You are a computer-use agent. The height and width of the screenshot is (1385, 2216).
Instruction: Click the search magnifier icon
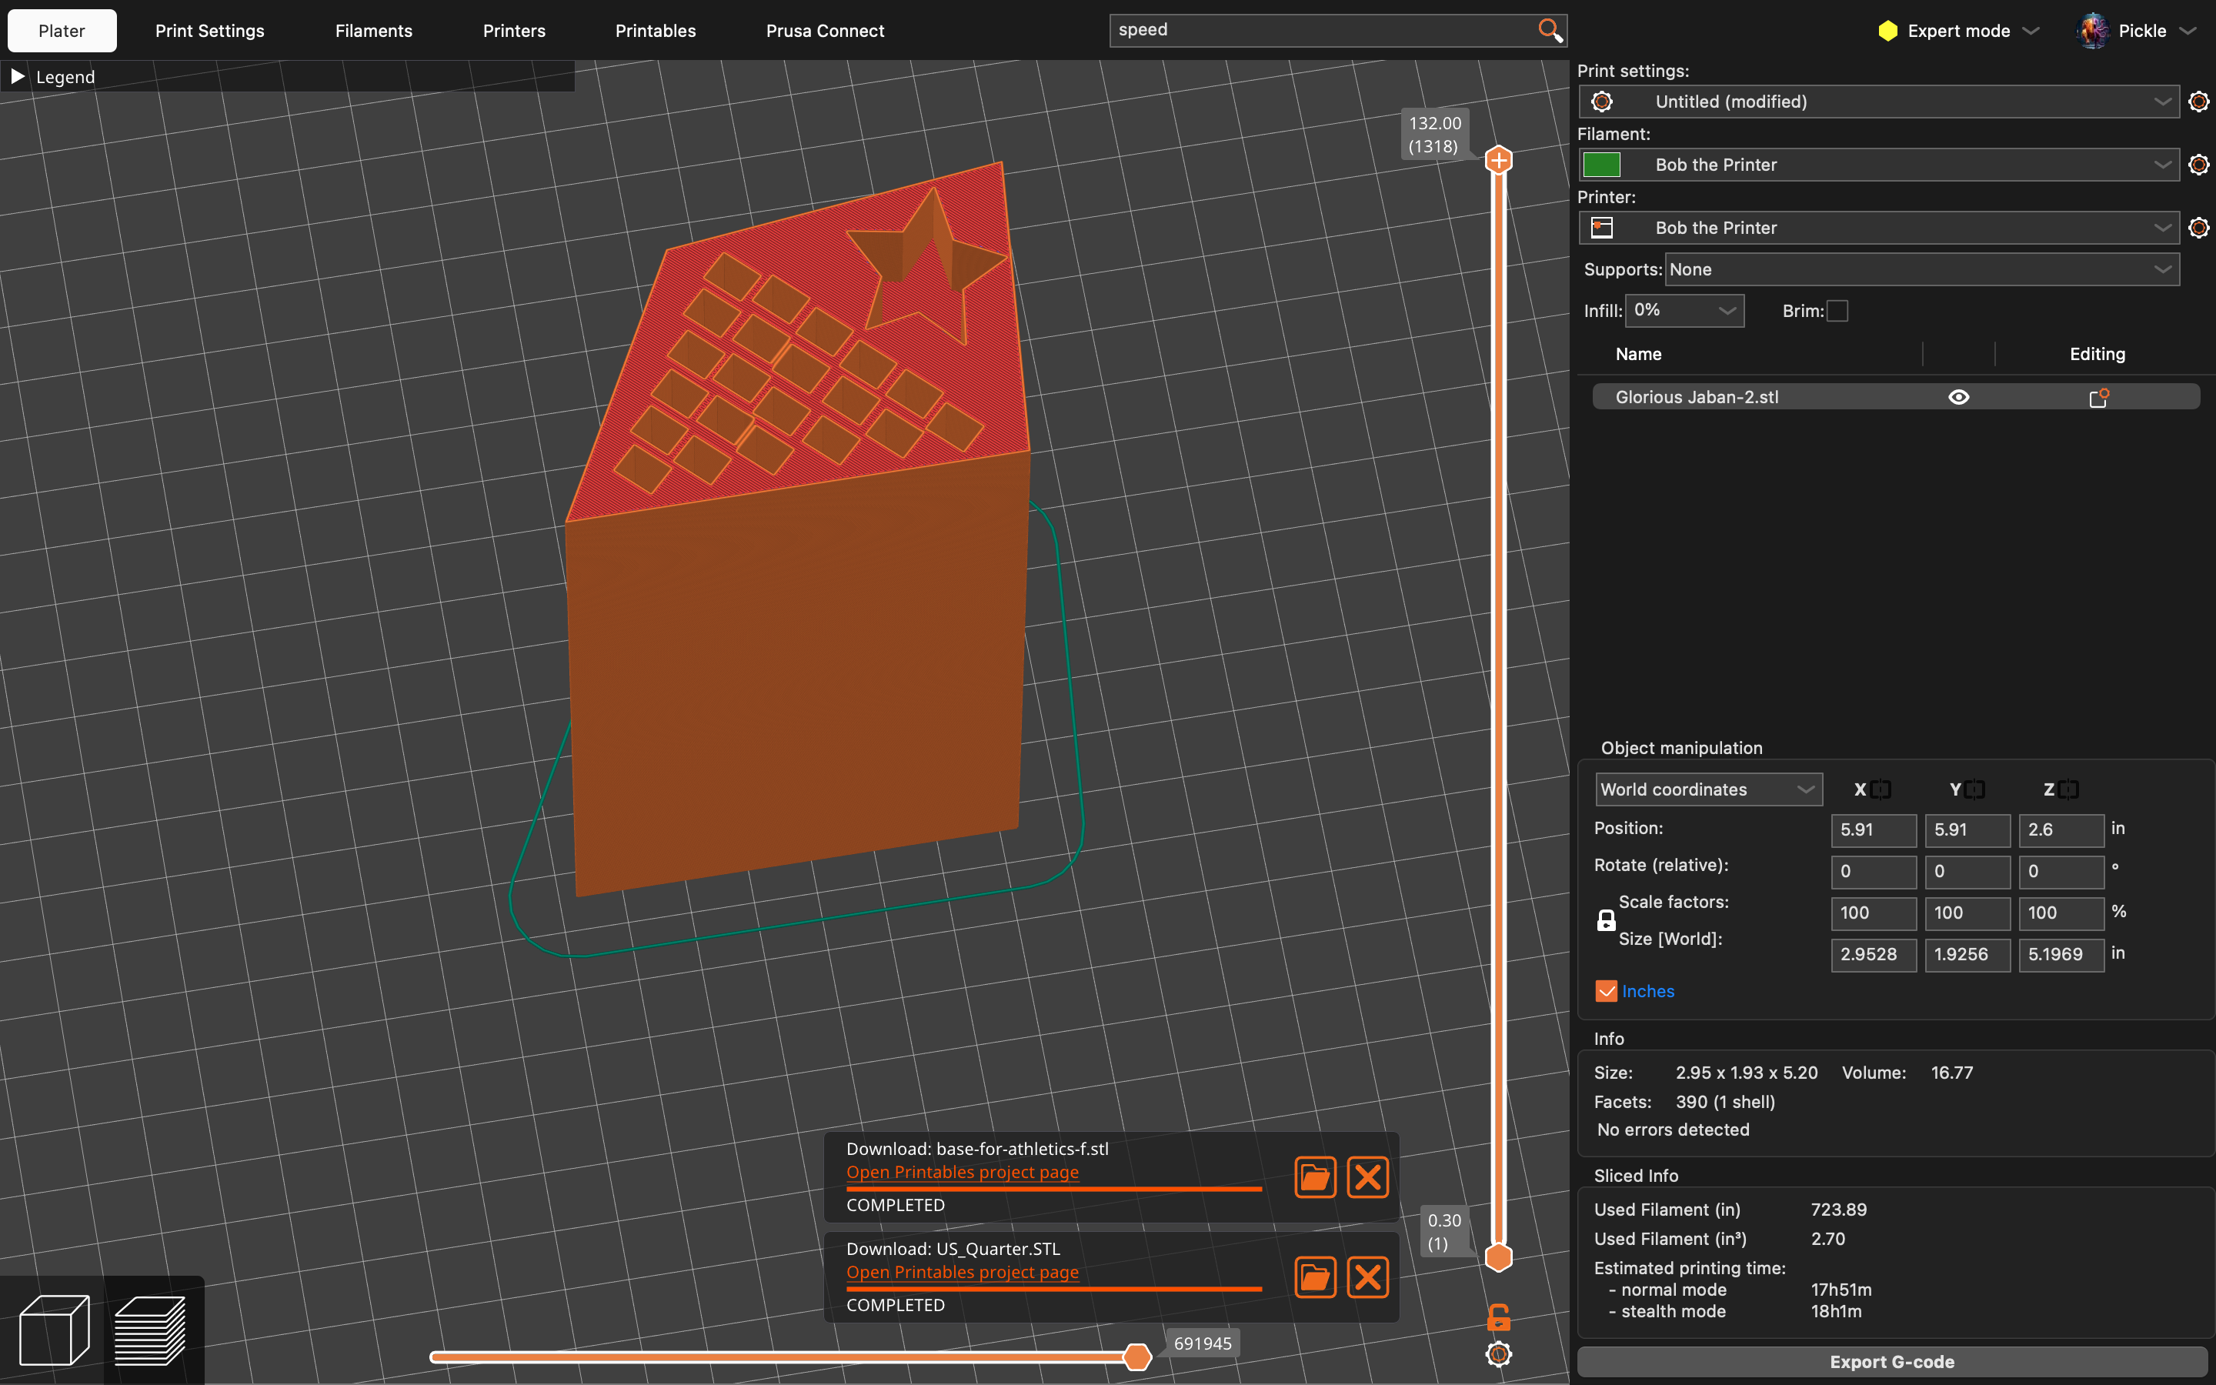tap(1550, 30)
